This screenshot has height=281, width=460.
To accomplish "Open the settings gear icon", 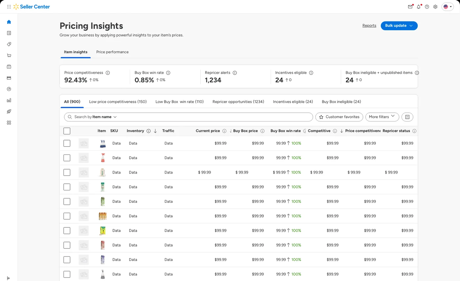I will pyautogui.click(x=435, y=7).
